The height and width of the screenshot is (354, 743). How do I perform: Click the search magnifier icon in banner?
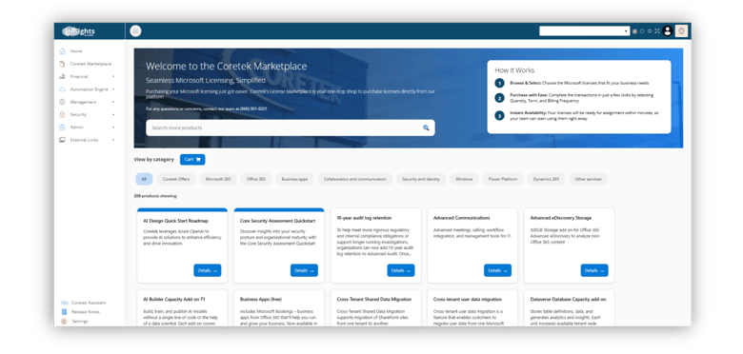click(426, 128)
